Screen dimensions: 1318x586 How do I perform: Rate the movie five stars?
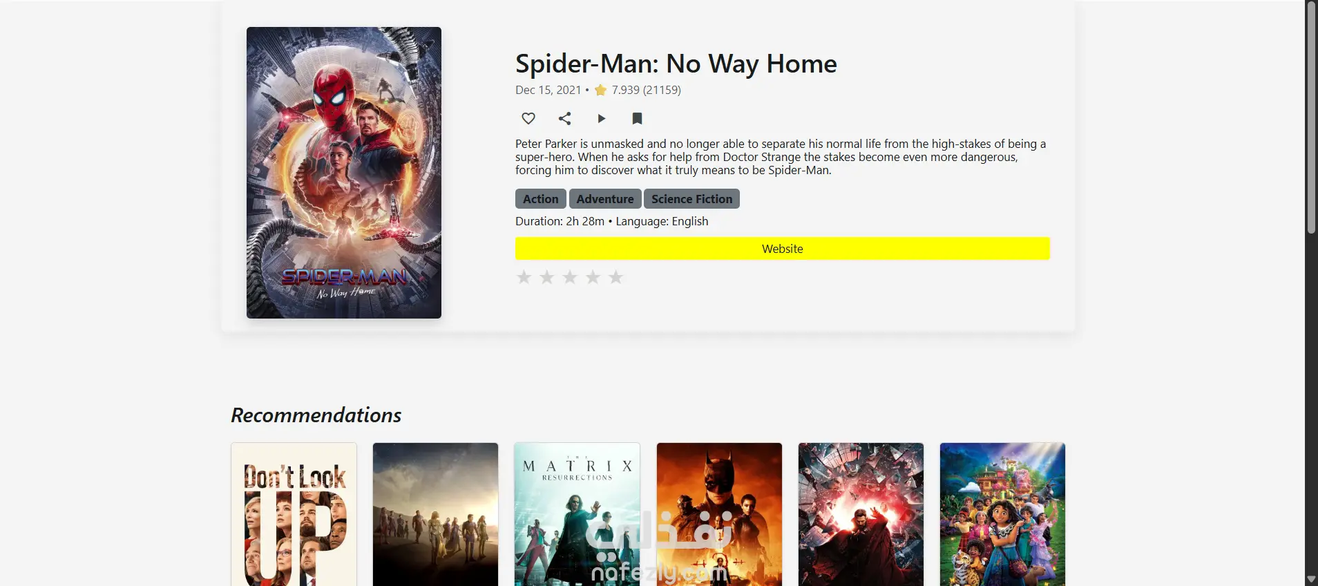615,277
